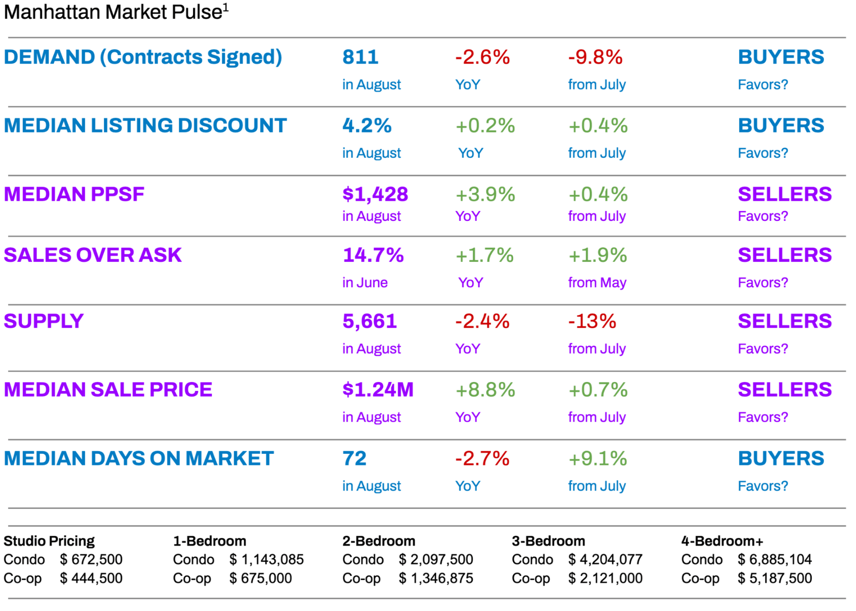Image resolution: width=856 pixels, height=611 pixels.
Task: Click the +9.1% days on market change
Action: click(x=597, y=458)
